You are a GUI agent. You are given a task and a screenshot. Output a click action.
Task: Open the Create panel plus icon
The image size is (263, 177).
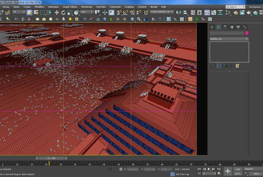[212, 27]
